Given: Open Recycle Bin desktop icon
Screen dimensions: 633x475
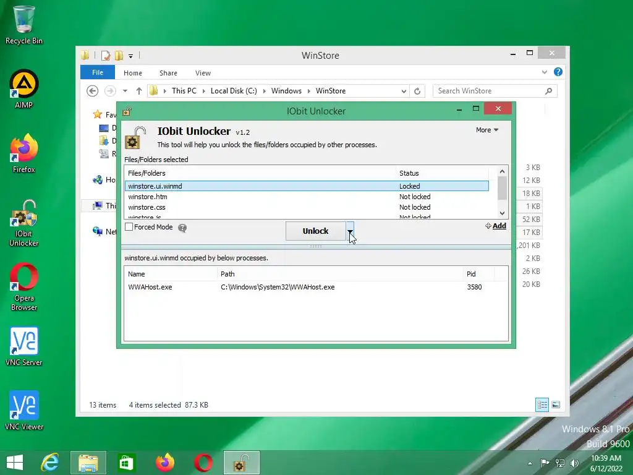Looking at the screenshot, I should [x=24, y=25].
